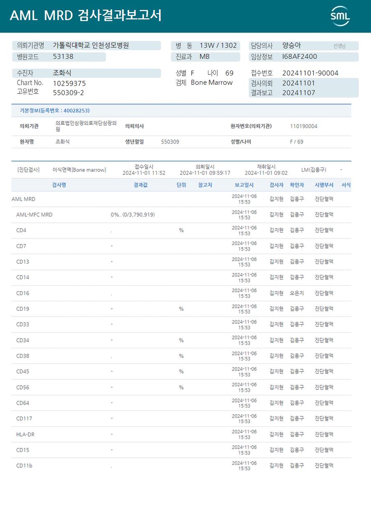Click LM(김용구) text

pyautogui.click(x=314, y=170)
